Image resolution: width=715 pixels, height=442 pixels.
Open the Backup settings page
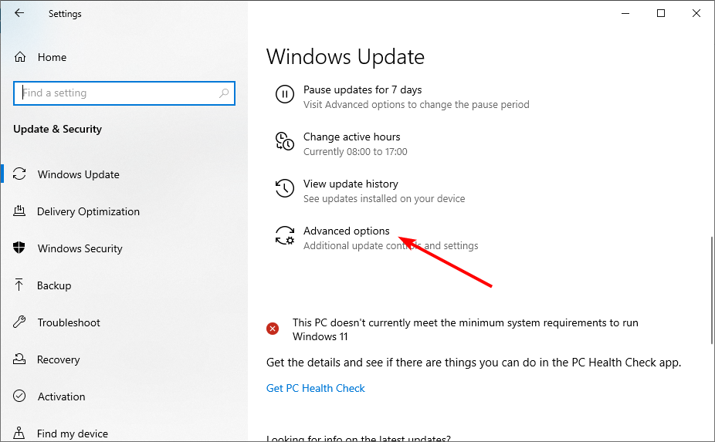[x=54, y=285]
